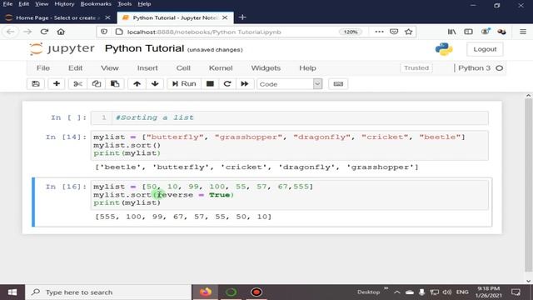This screenshot has width=533, height=300.
Task: Open Firefox from the taskbar
Action: pyautogui.click(x=206, y=292)
